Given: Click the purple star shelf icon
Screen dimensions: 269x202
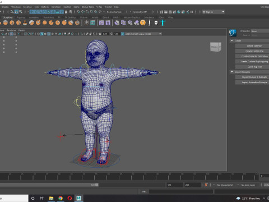Looking at the screenshot, I should pos(108,23).
